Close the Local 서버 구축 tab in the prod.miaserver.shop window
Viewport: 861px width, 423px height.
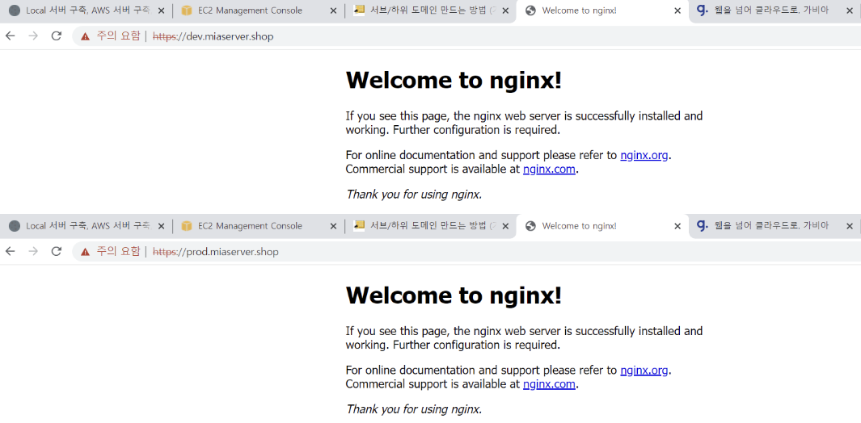pyautogui.click(x=161, y=226)
